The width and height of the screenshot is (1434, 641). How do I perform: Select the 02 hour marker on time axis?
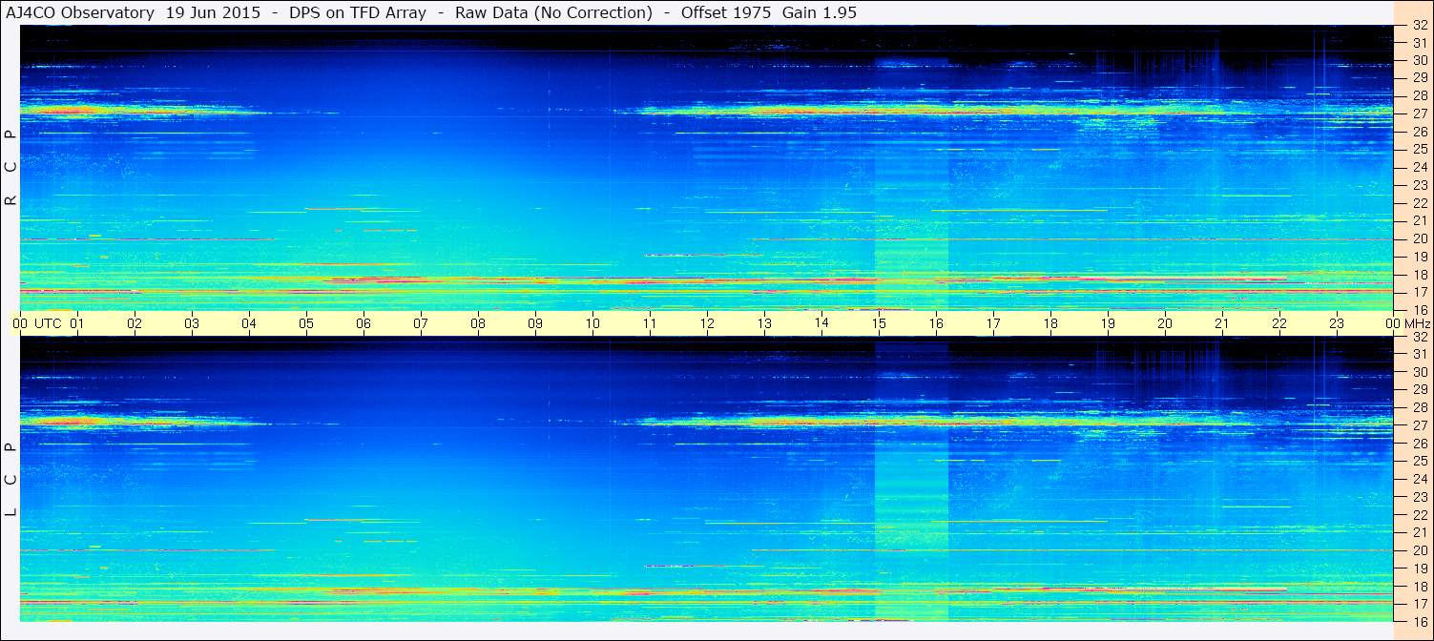coord(135,323)
